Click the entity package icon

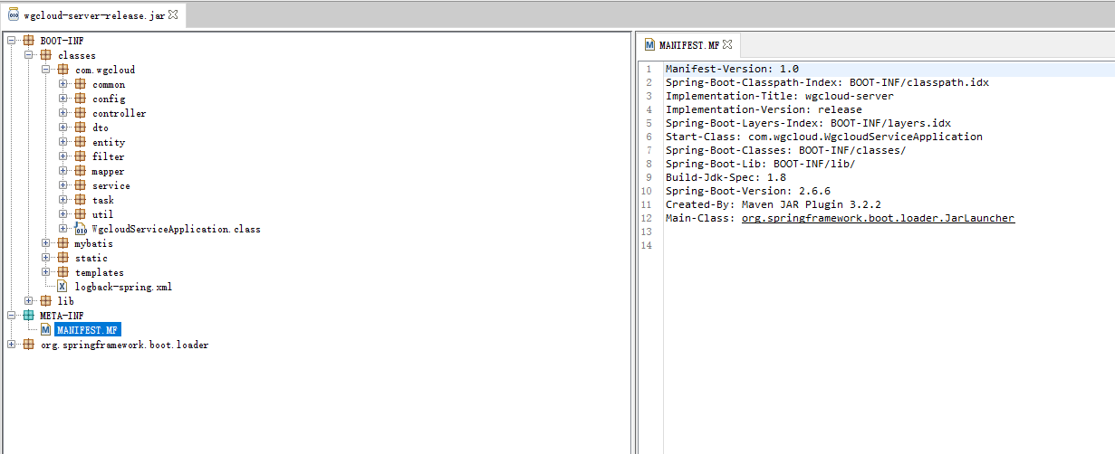click(x=81, y=142)
